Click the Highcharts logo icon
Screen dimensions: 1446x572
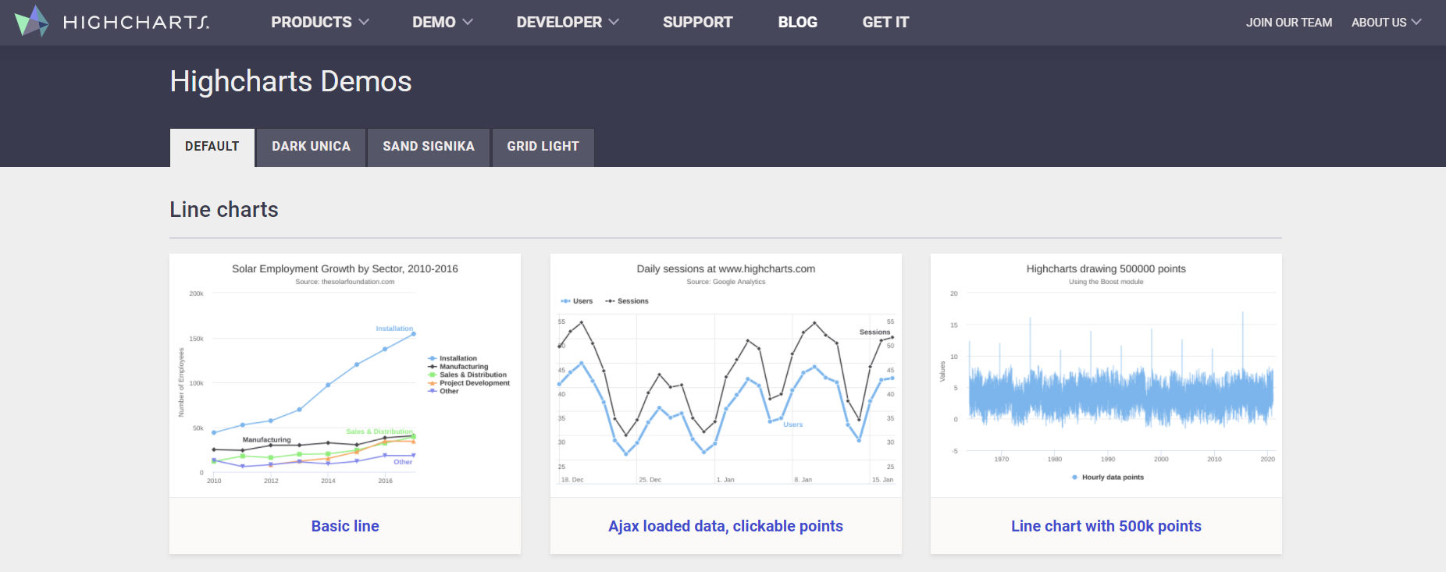(31, 21)
